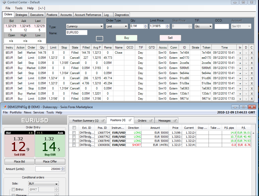This screenshot has width=259, height=196.
Task: Open the Type dropdown showing Currency
Action: pos(85,26)
